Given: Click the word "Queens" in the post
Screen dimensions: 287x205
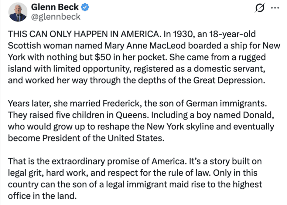Looking at the screenshot, I should point(131,115).
